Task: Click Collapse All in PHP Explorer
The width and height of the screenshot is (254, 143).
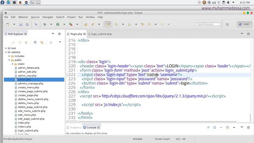Action: click(35, 43)
